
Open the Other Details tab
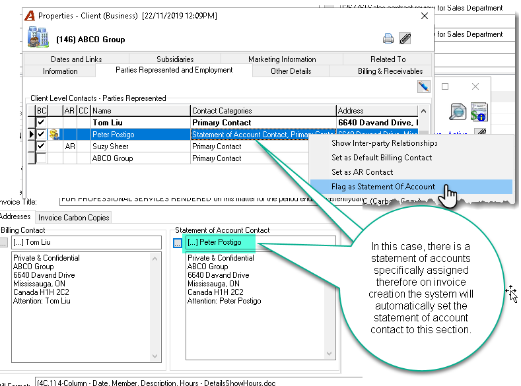pos(291,71)
